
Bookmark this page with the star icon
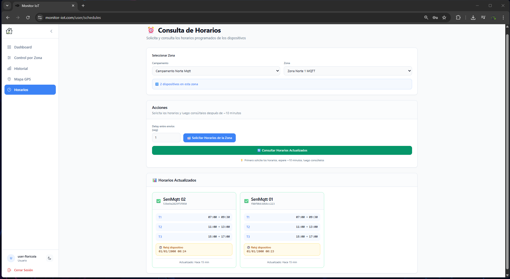[x=444, y=18]
